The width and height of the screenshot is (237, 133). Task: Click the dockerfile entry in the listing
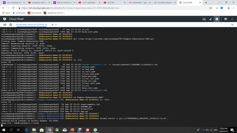coord(87,109)
